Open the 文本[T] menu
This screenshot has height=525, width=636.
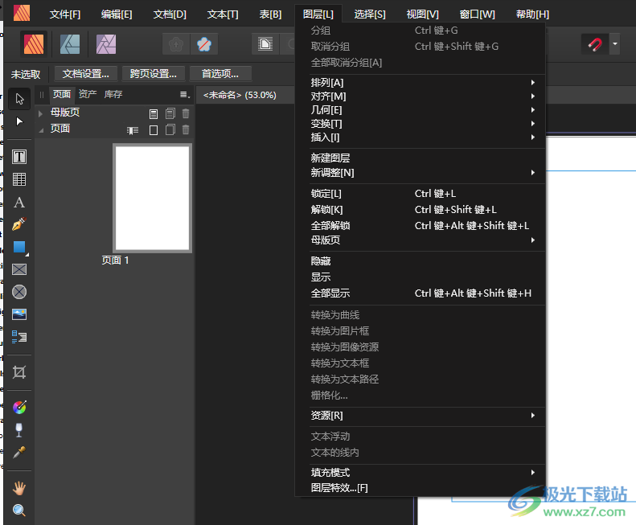223,14
